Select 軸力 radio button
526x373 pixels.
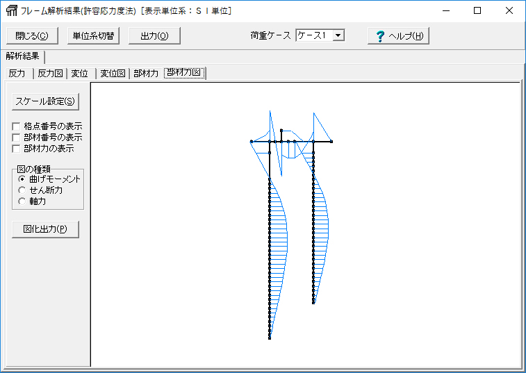(22, 201)
